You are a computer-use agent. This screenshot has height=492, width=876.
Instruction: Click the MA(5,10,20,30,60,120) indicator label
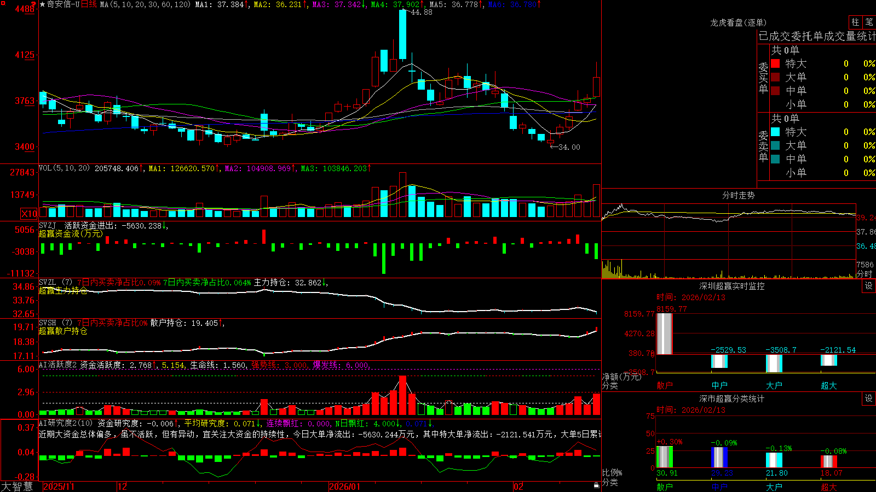pos(145,4)
